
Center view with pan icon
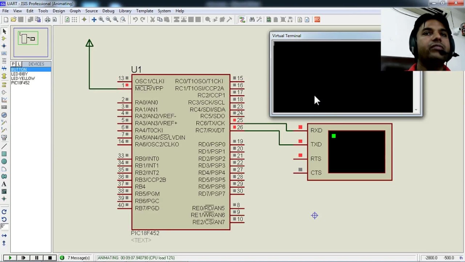pyautogui.click(x=94, y=19)
